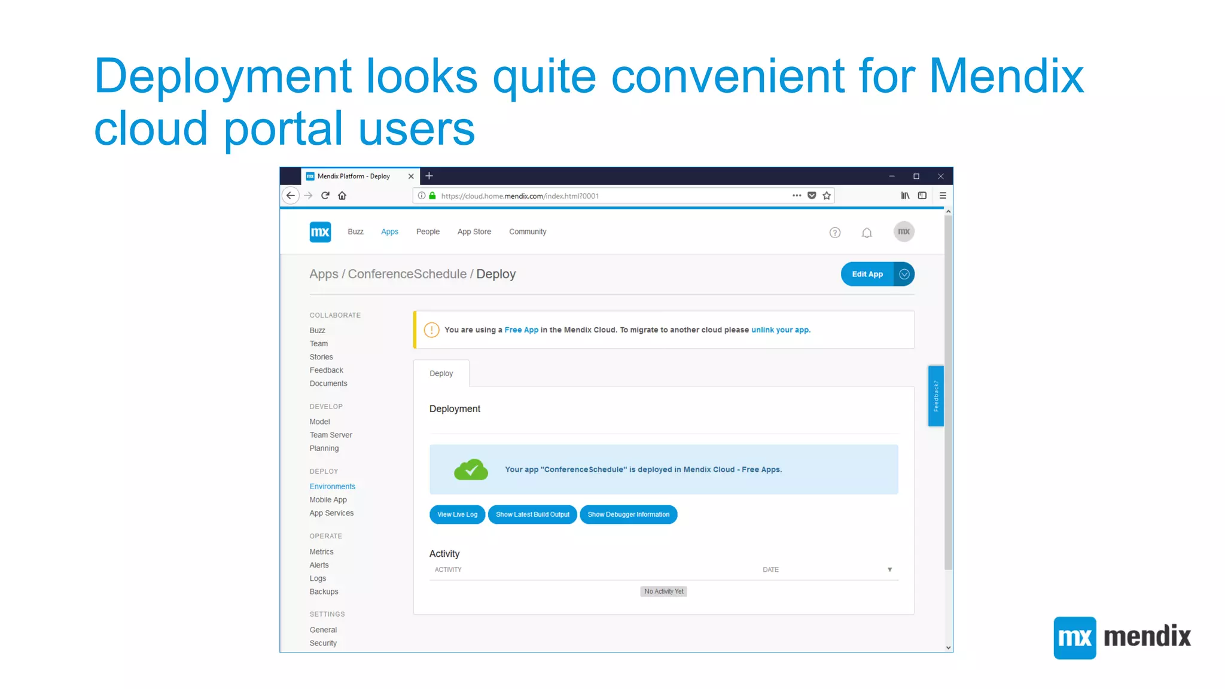Open the notifications bell icon
The image size is (1225, 689).
867,233
